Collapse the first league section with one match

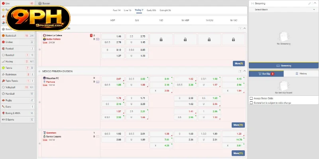[x=244, y=29]
